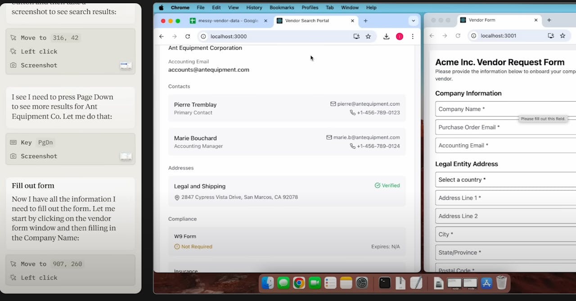
Task: Go back in the Vendor Form window
Action: pyautogui.click(x=432, y=35)
